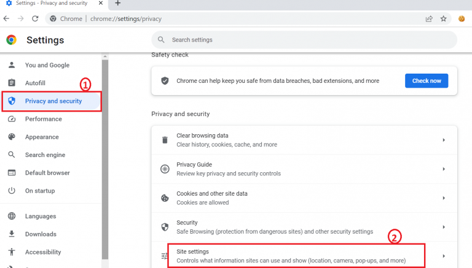Click the On startup power icon
This screenshot has height=268, width=472.
tap(12, 191)
